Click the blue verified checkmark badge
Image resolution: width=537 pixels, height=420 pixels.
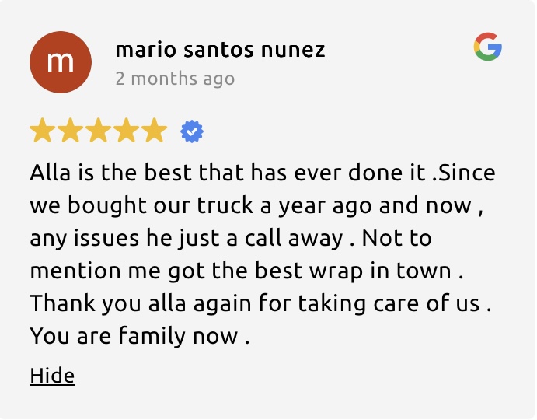pyautogui.click(x=192, y=131)
